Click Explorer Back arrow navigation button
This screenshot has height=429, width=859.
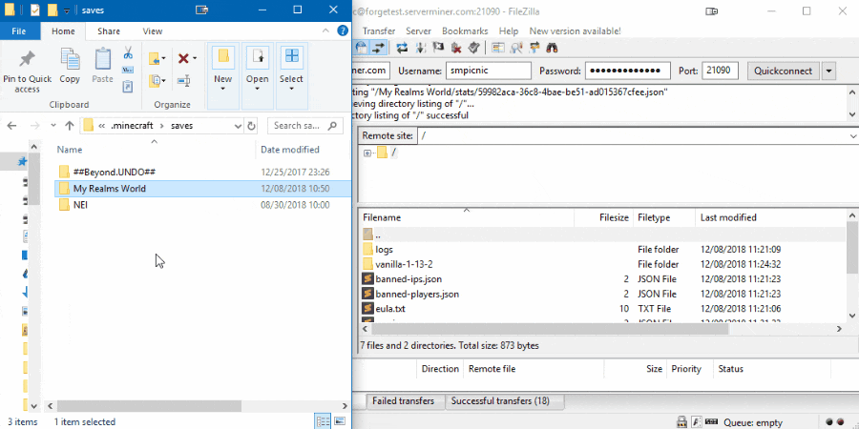click(x=12, y=125)
